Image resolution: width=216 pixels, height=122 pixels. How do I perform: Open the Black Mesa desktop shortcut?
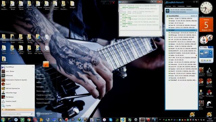tap(209, 104)
